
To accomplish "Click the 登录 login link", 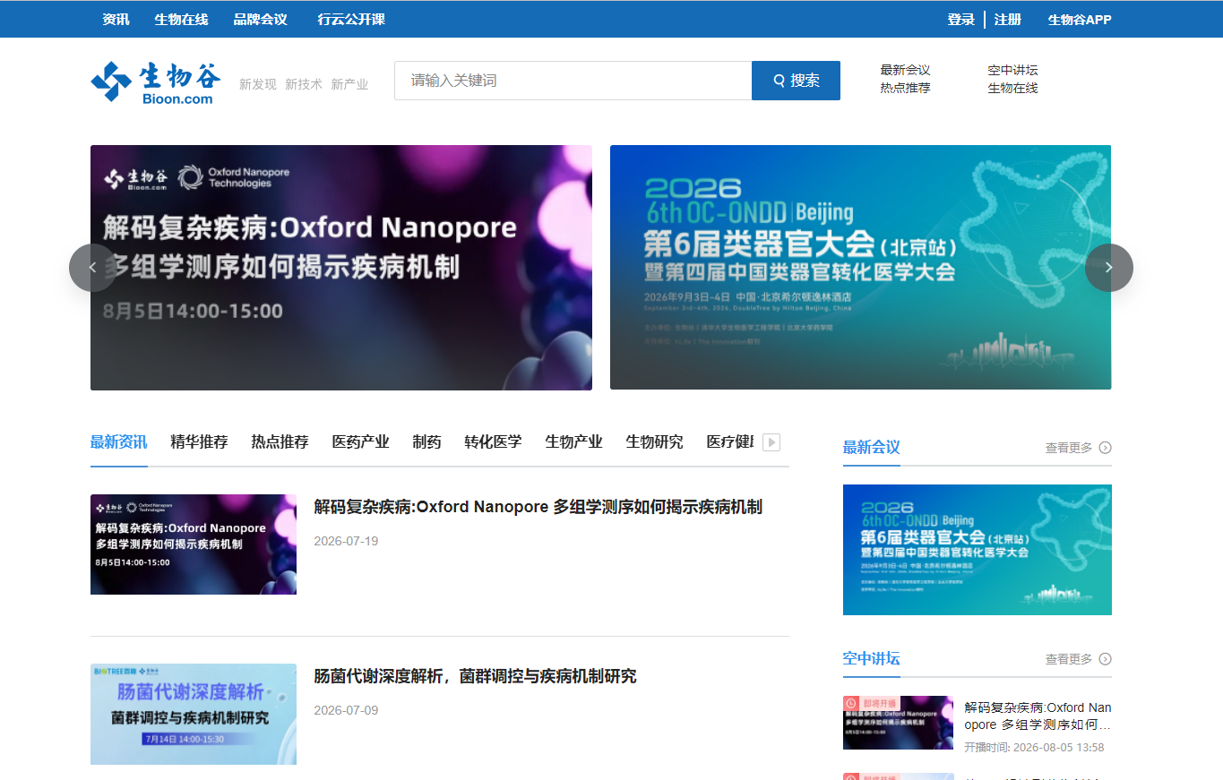I will pos(961,19).
